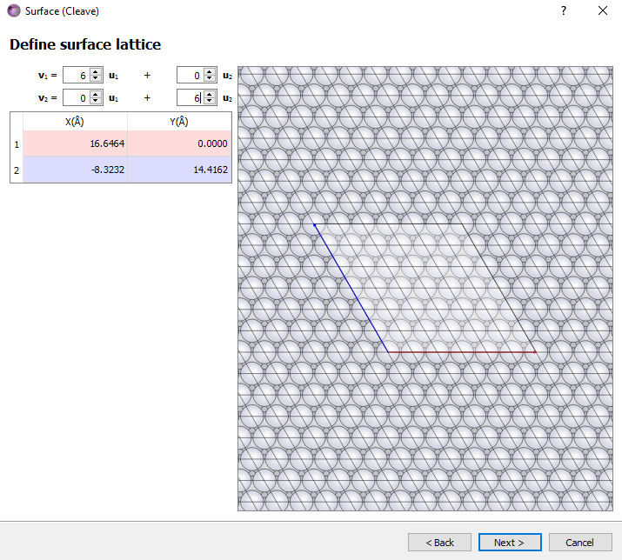Click the X(Å) column header
Viewport: 622px width, 560px height.
point(76,122)
